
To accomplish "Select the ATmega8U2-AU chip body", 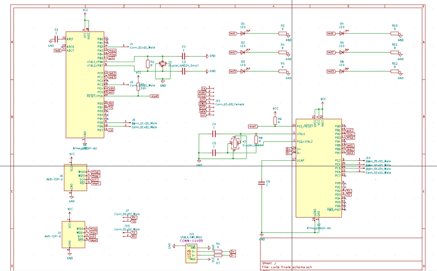I will tap(318, 168).
